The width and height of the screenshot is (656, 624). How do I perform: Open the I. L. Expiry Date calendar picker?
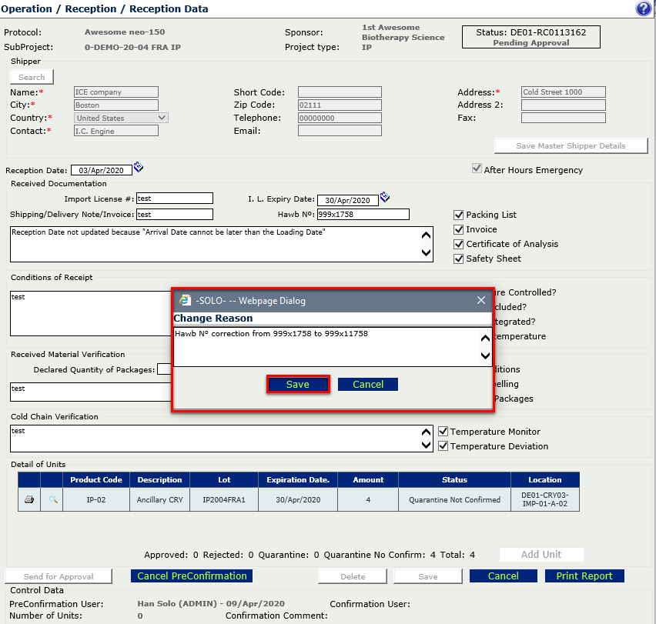pos(385,197)
